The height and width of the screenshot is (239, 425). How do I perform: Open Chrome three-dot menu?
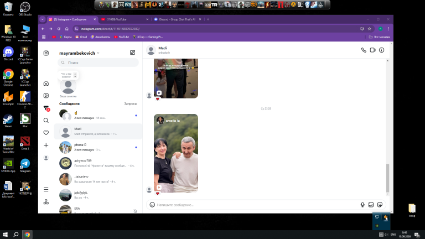(x=388, y=29)
